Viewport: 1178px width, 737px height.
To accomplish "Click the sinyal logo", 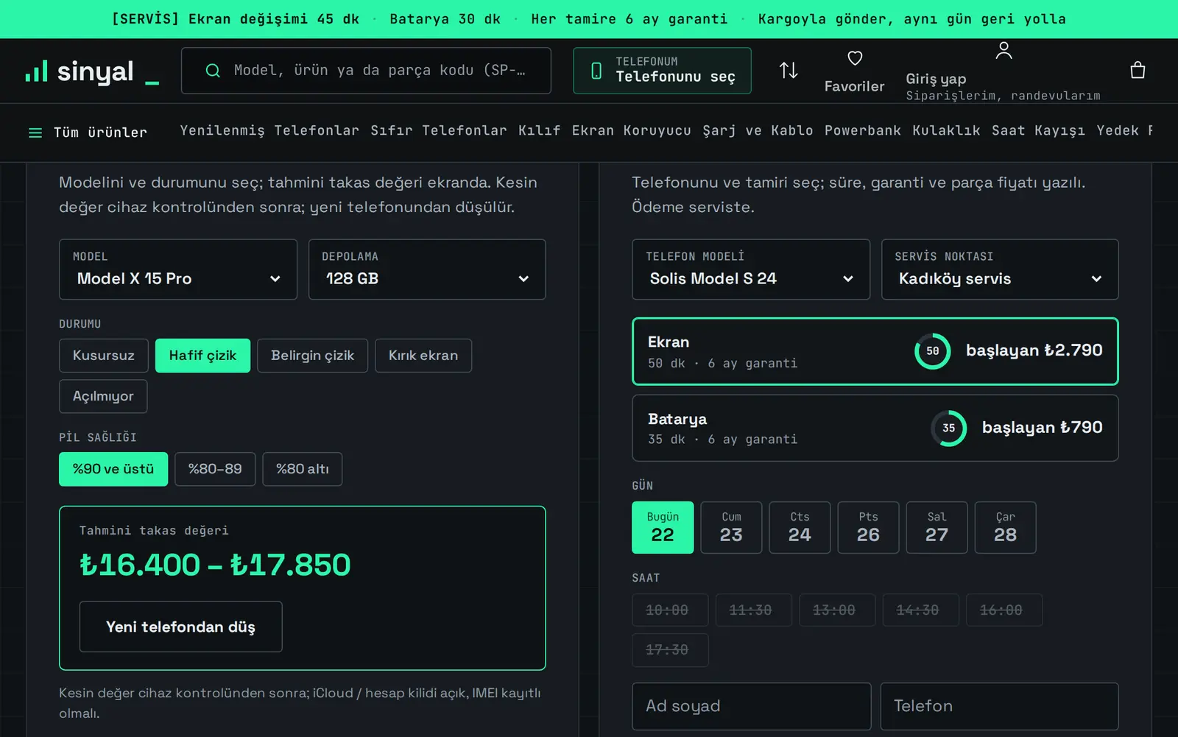I will 92,71.
